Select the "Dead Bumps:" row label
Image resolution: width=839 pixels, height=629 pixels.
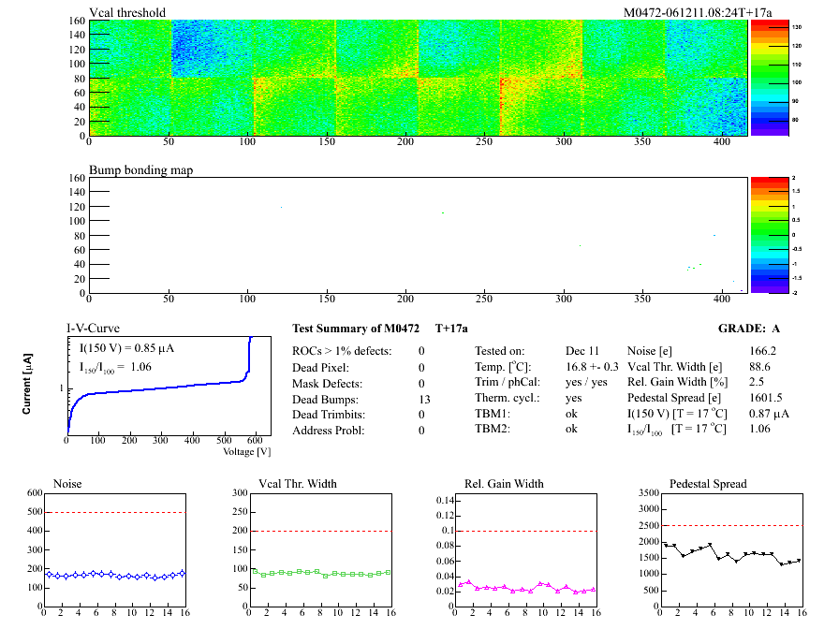click(325, 399)
